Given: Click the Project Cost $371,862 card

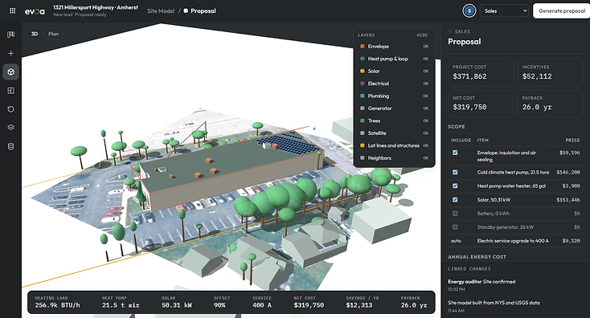Looking at the screenshot, I should [481, 72].
